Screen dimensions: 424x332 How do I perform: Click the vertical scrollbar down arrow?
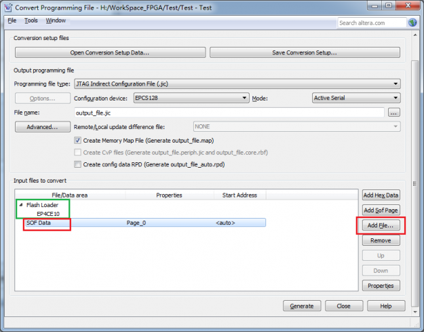[415, 312]
